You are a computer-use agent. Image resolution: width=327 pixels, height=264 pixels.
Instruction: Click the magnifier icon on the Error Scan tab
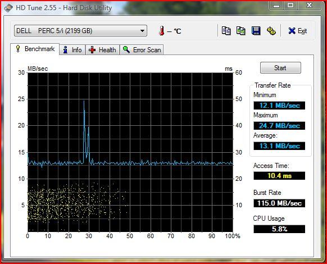pyautogui.click(x=126, y=49)
